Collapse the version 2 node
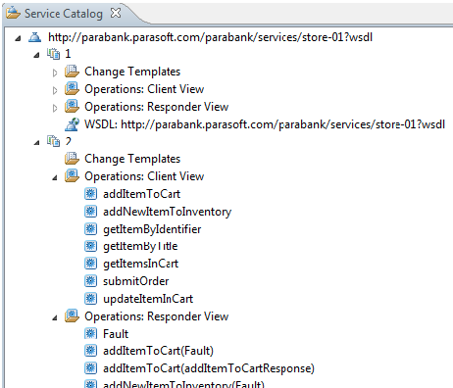The width and height of the screenshot is (453, 388). point(37,142)
